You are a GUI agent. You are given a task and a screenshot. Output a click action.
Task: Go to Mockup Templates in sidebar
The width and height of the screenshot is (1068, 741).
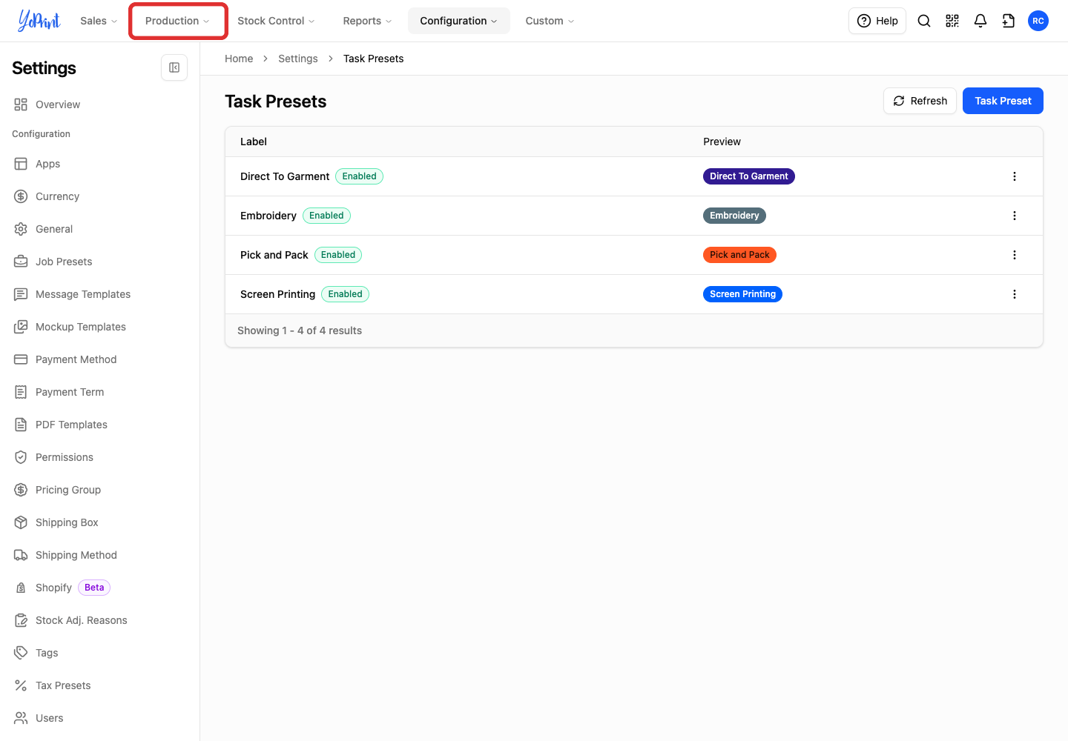pyautogui.click(x=80, y=327)
